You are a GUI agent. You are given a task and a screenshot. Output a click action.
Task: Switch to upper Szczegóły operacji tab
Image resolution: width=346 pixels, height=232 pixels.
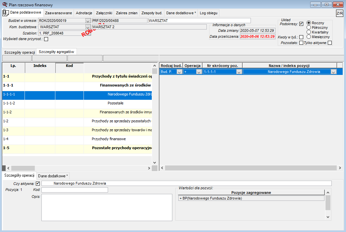[x=20, y=52]
